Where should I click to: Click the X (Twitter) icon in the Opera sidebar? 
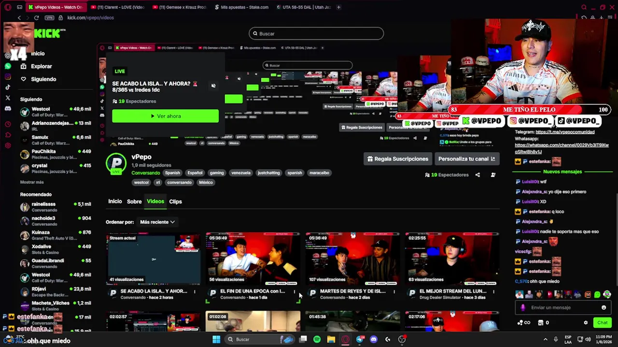coord(8,98)
